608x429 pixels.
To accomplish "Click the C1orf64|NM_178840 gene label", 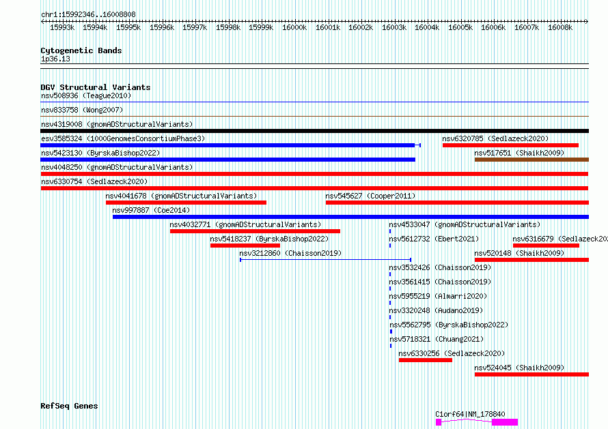I will point(470,414).
